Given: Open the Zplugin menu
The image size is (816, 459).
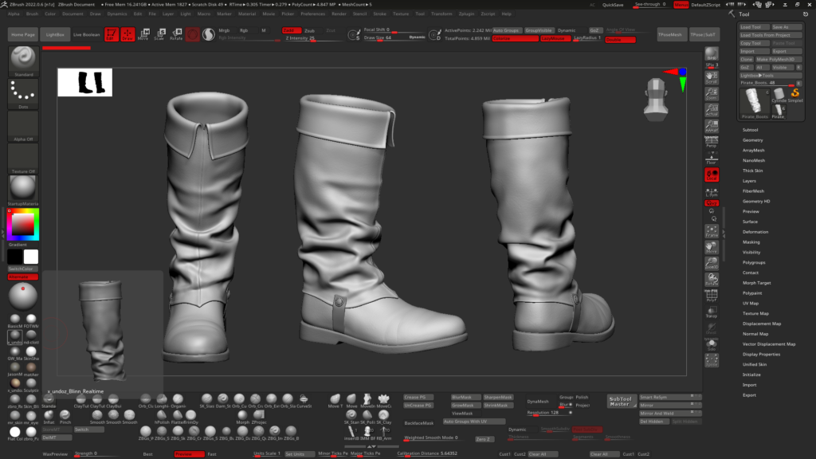Looking at the screenshot, I should pos(466,14).
